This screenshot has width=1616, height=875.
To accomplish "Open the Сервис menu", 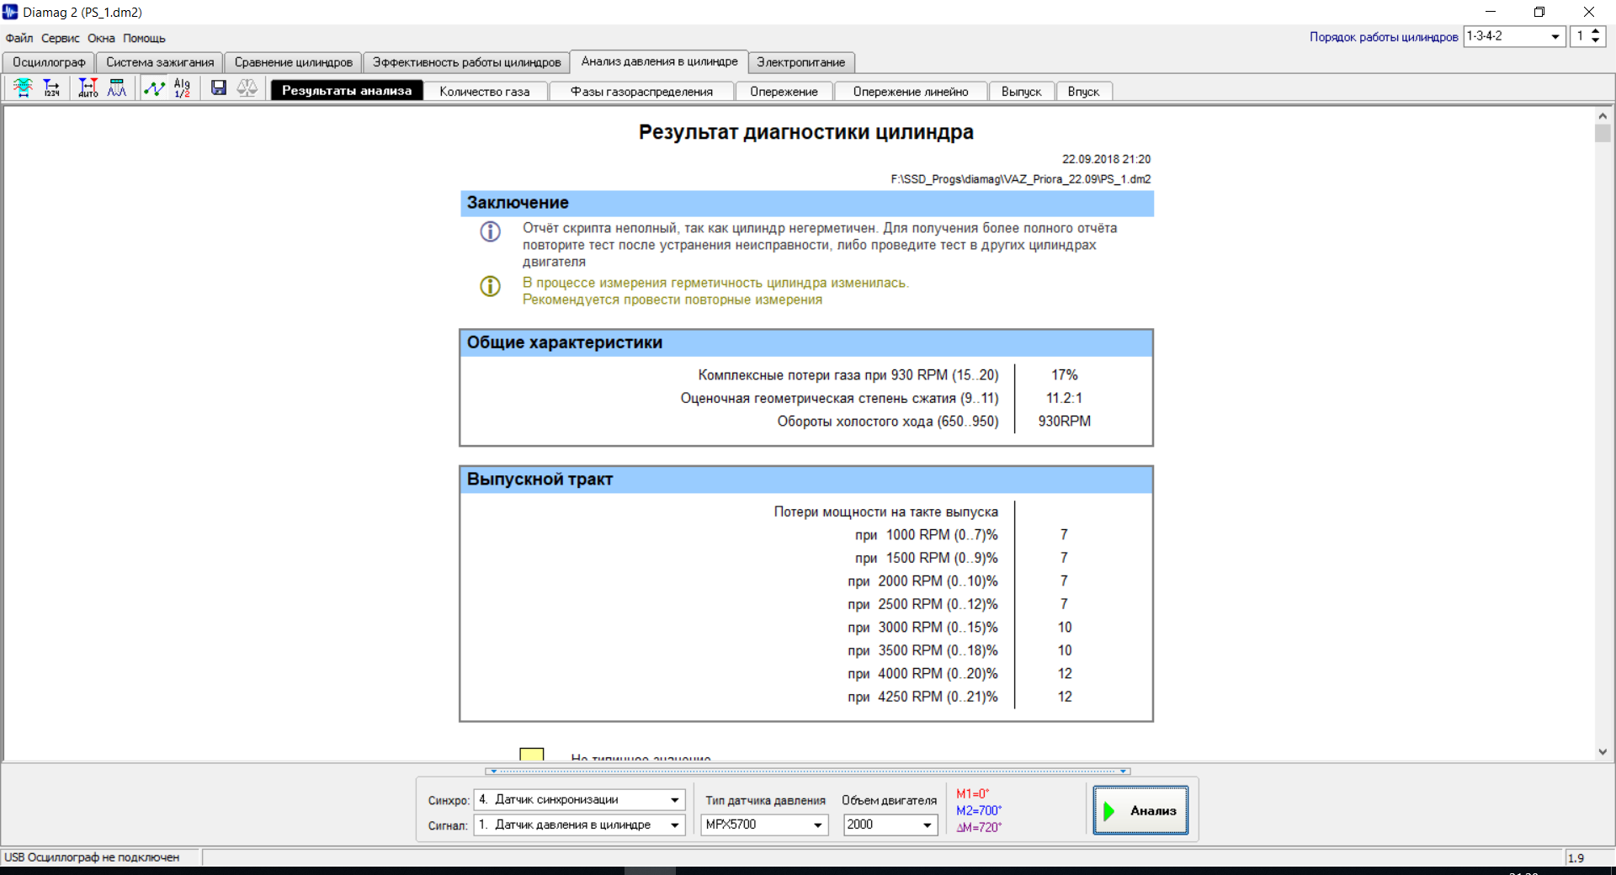I will coord(61,38).
